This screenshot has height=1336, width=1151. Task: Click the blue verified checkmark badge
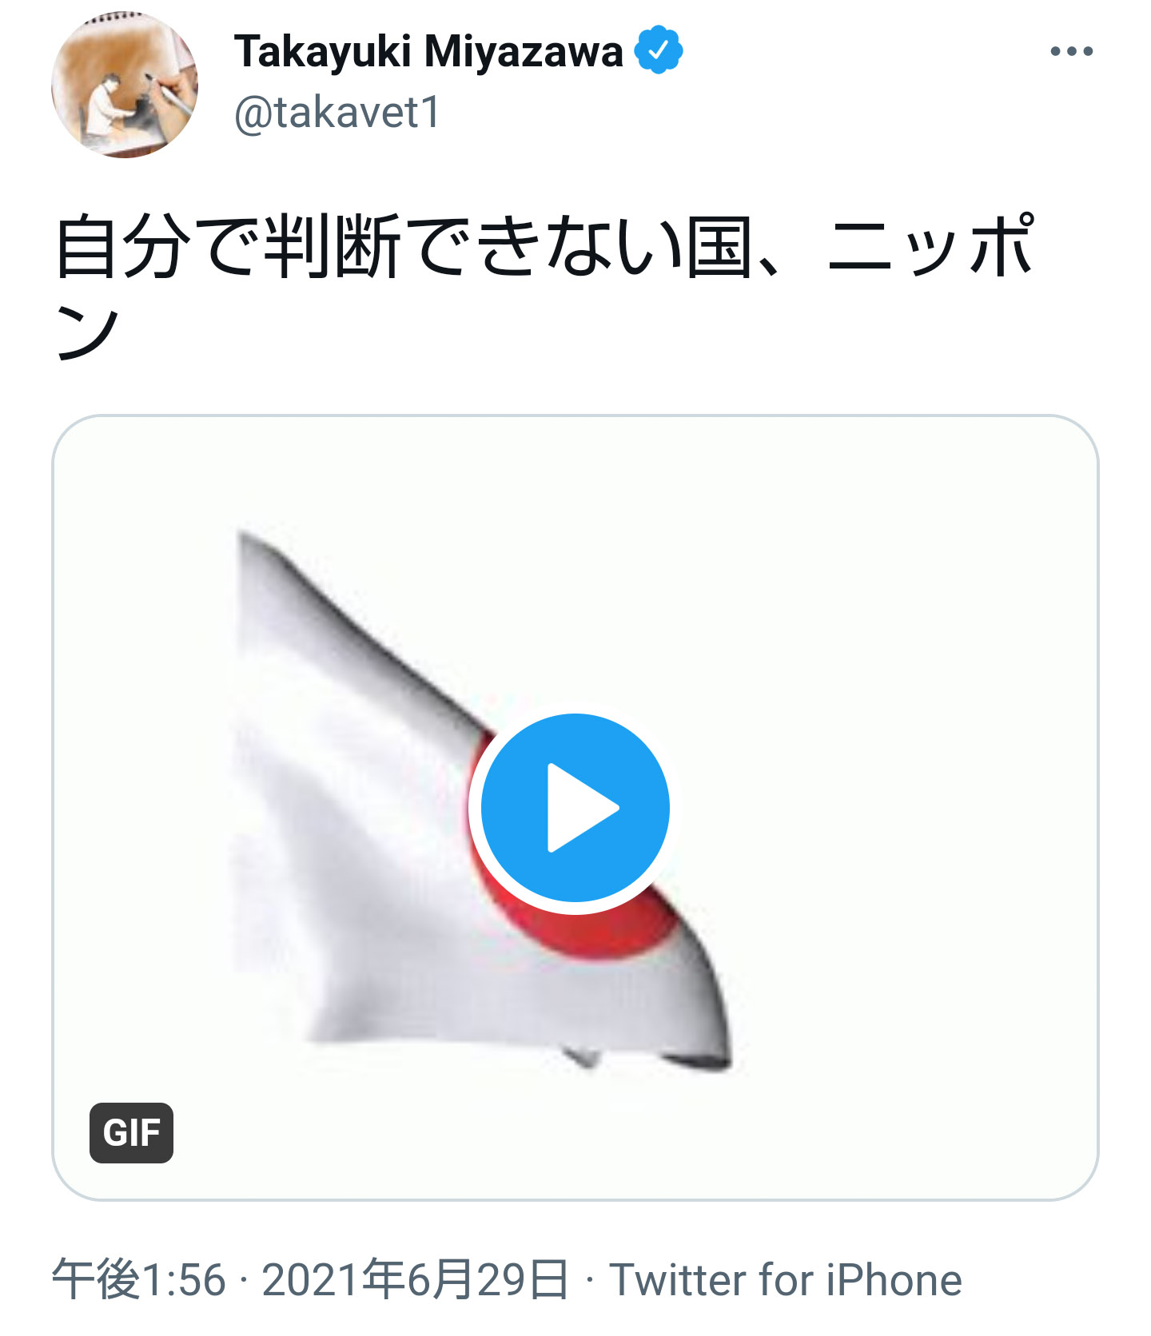pos(658,50)
